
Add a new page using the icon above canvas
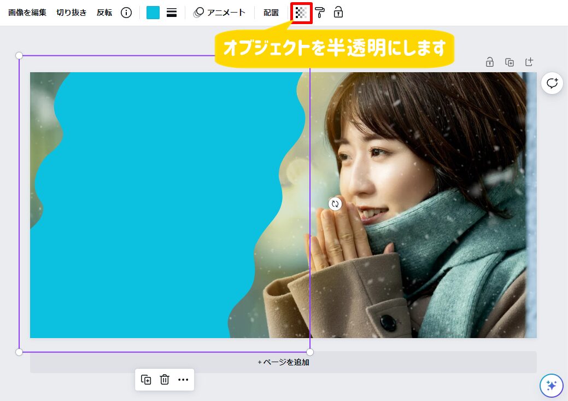(529, 62)
